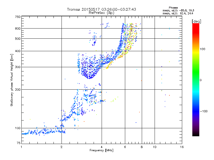Click the y-axis tick label '300'
This screenshot has width=214, height=160.
(x=18, y=67)
